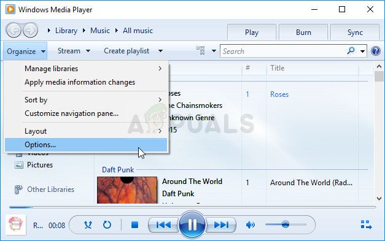
Task: Select Apply media information changes
Action: click(x=86, y=82)
